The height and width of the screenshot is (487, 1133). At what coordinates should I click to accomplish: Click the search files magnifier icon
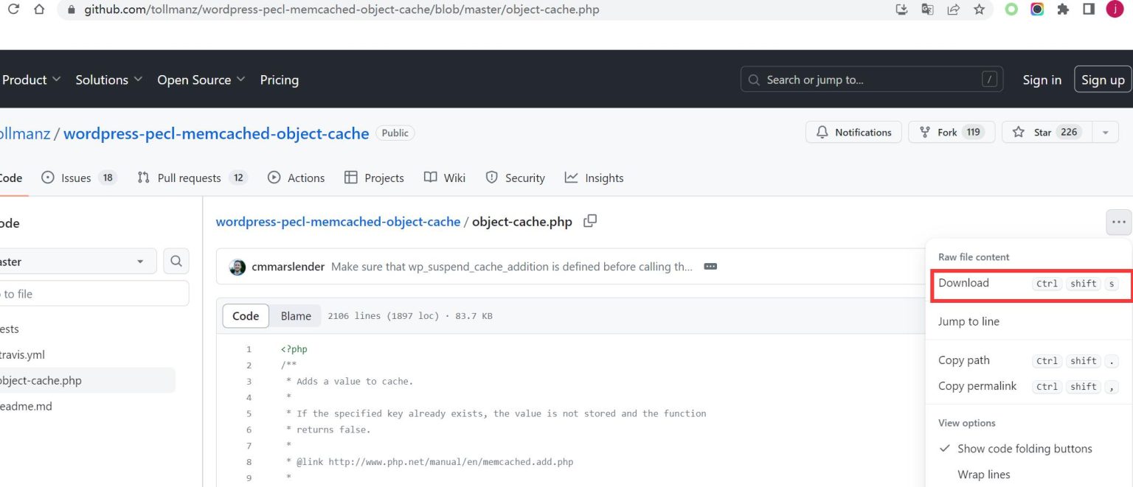tap(176, 261)
